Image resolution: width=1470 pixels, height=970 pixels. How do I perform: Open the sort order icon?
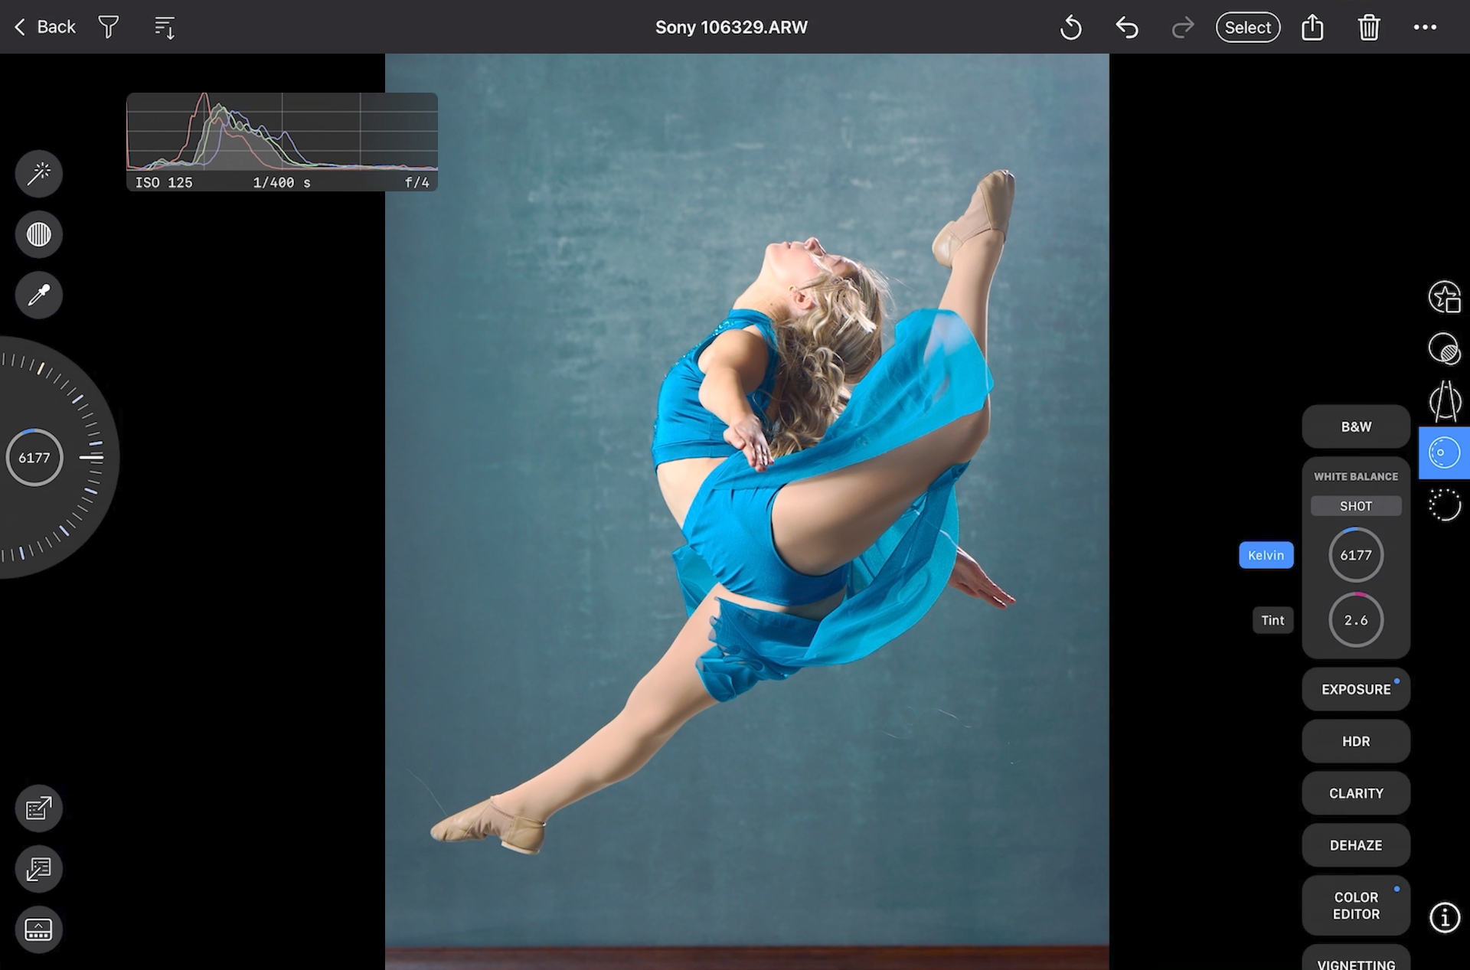[x=165, y=28]
